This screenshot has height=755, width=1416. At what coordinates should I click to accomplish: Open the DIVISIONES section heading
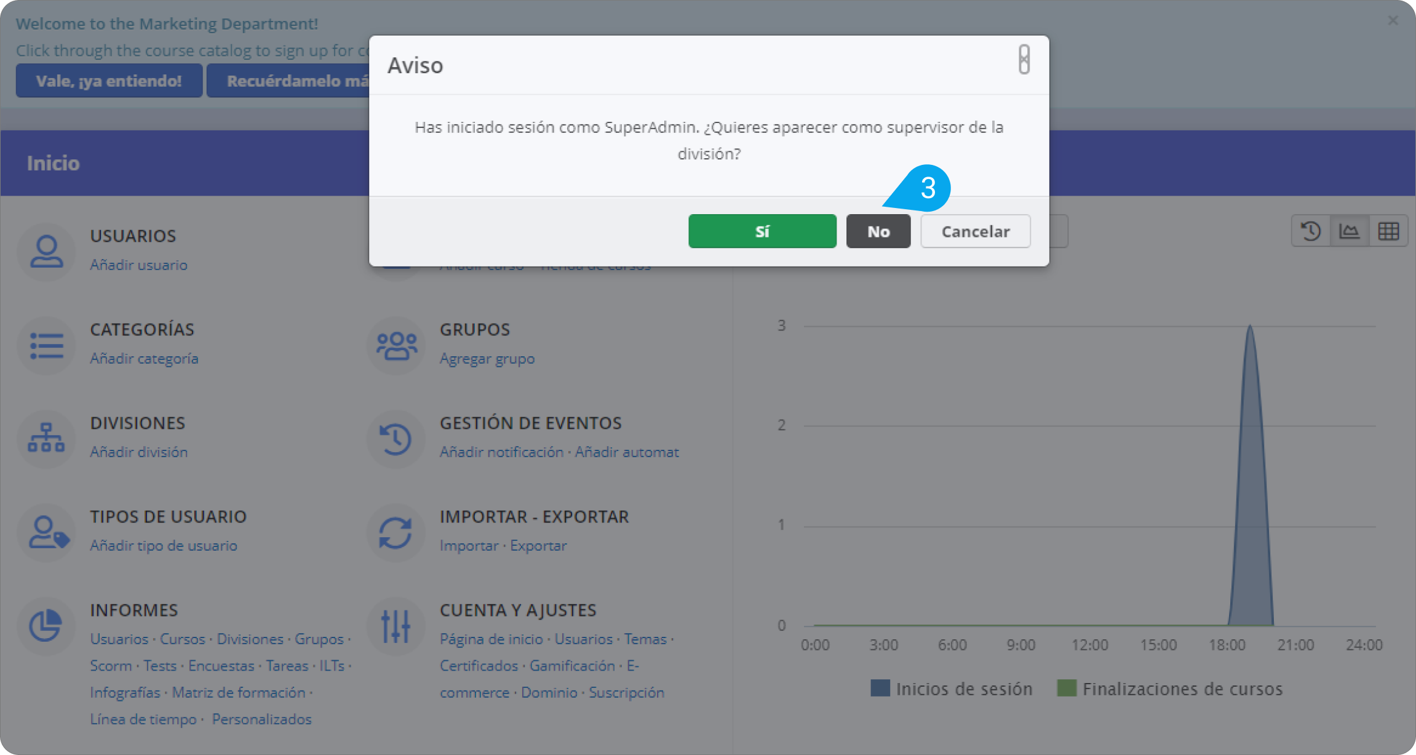pos(138,423)
